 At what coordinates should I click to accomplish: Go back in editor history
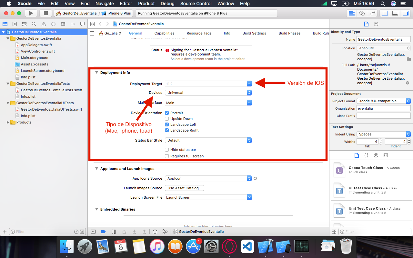(x=100, y=24)
